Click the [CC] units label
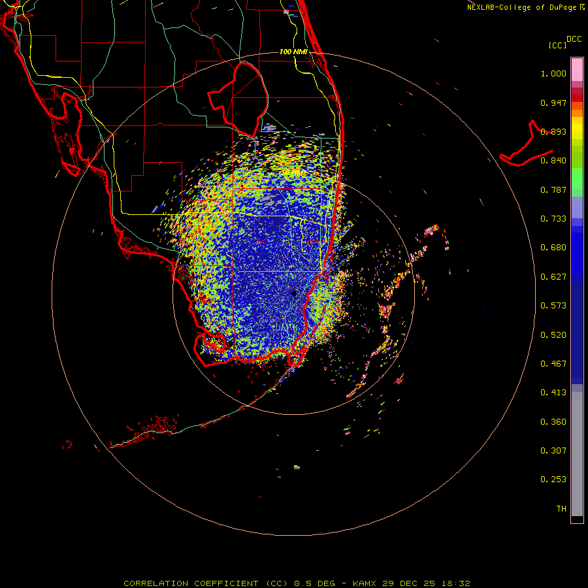Viewport: 588px width, 588px height. click(x=557, y=45)
